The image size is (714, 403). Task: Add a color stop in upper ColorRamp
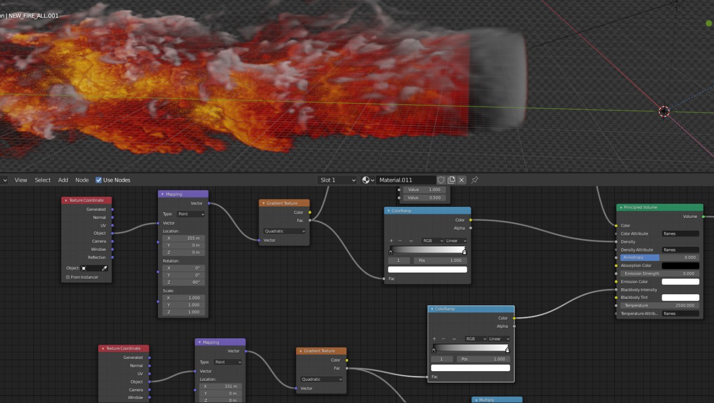coord(391,241)
